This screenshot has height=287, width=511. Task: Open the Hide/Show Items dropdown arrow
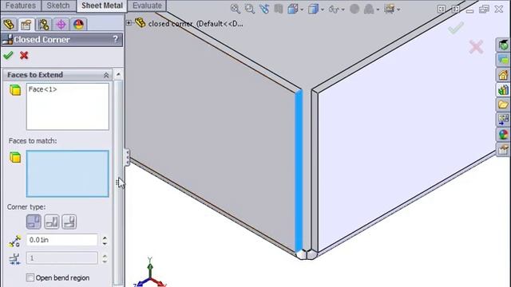tap(343, 10)
